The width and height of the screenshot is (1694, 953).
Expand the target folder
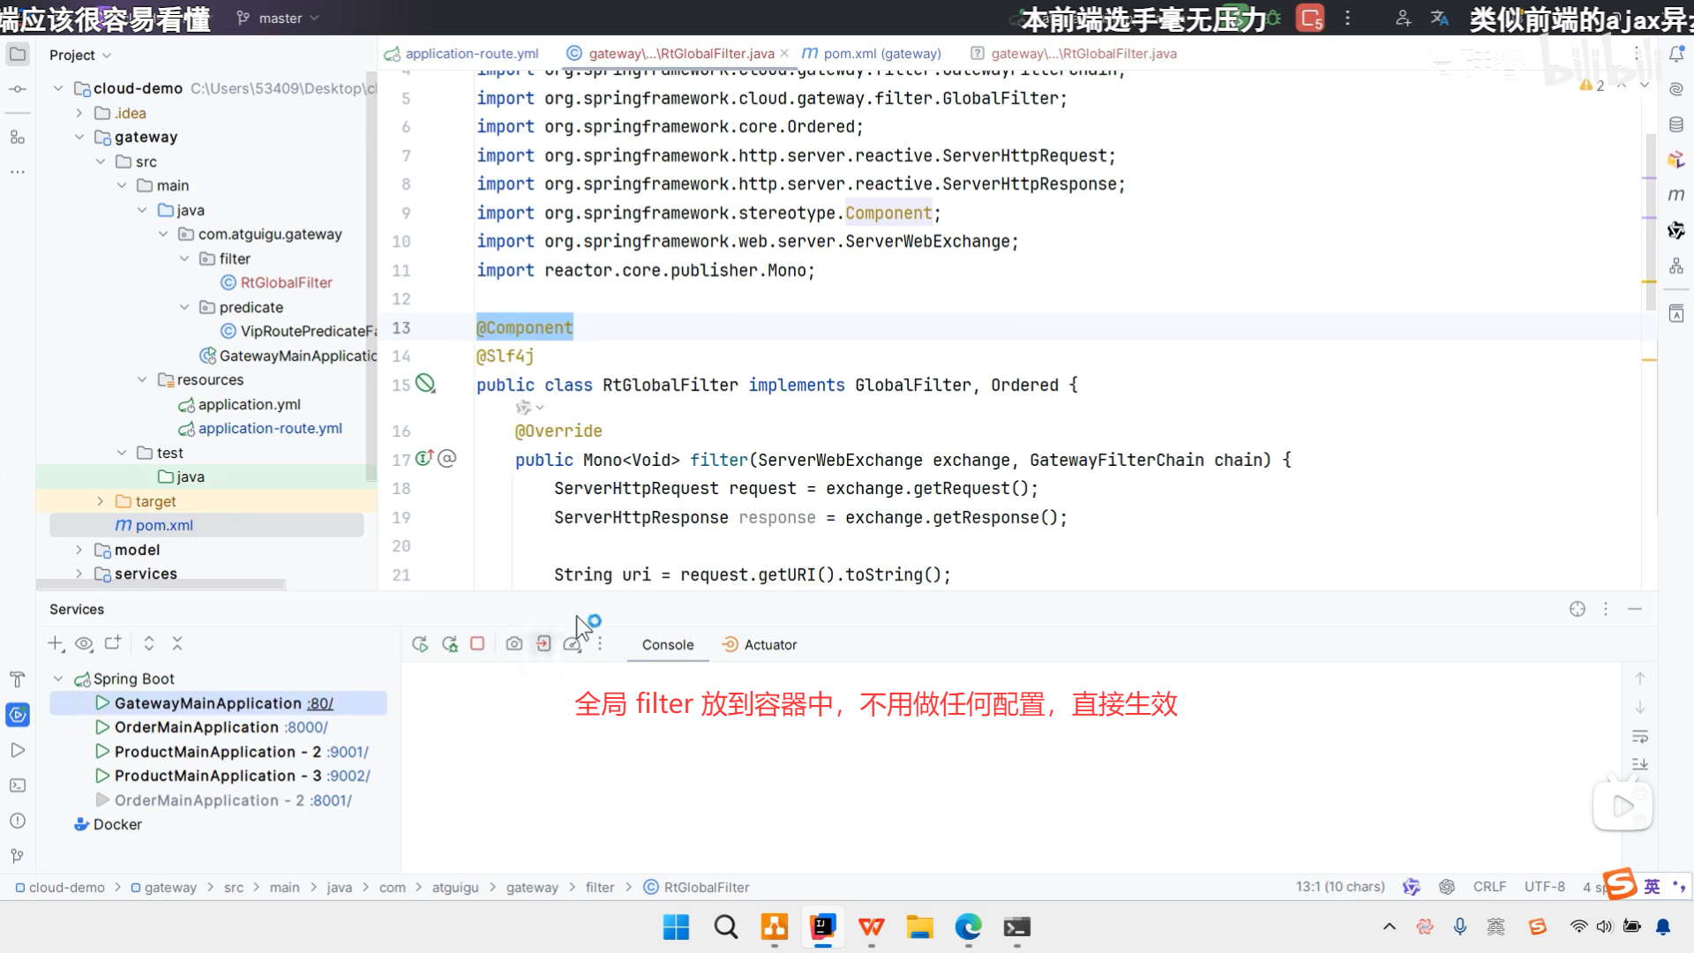(x=100, y=501)
